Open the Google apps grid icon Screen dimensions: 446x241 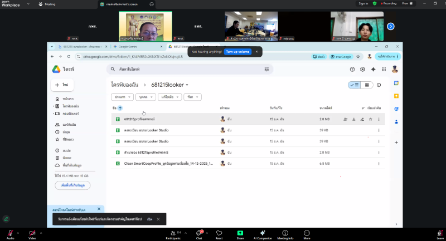pyautogui.click(x=383, y=70)
